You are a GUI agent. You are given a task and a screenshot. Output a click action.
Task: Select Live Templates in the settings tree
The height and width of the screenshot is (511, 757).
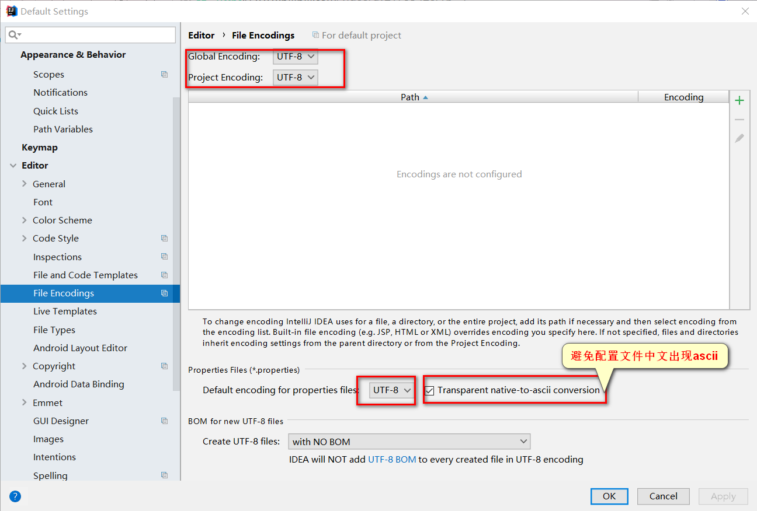point(65,311)
